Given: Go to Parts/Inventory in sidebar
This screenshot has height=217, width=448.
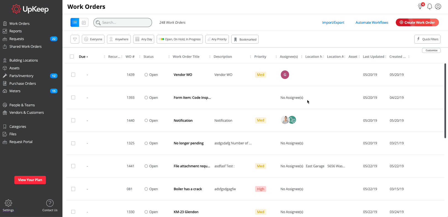Looking at the screenshot, I should point(21,76).
